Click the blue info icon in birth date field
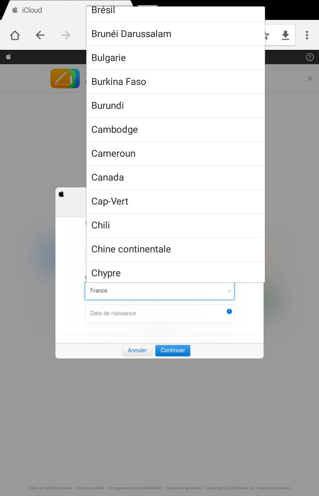The width and height of the screenshot is (319, 496). pos(229,311)
